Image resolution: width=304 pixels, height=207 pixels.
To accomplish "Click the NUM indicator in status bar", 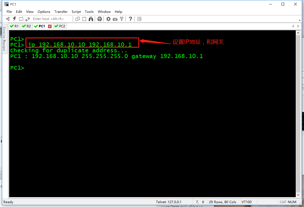I will (292, 202).
